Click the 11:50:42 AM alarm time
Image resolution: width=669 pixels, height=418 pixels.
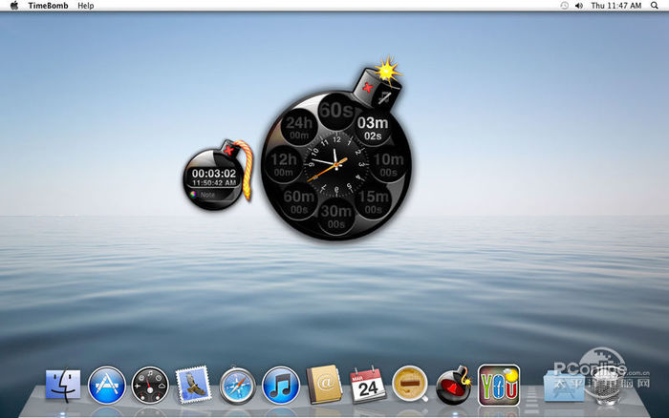tap(214, 183)
